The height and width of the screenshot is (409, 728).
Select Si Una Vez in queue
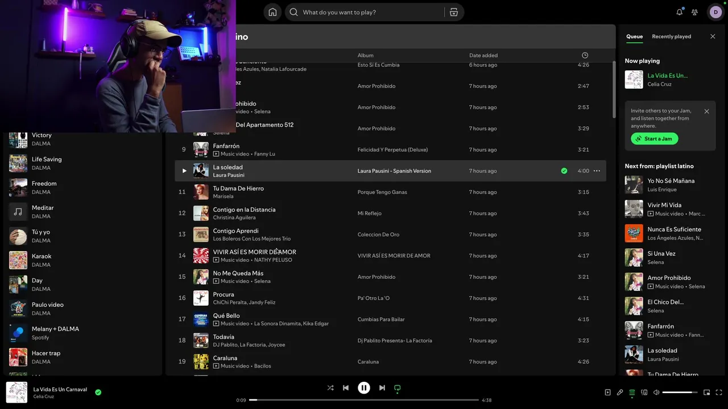click(x=670, y=257)
